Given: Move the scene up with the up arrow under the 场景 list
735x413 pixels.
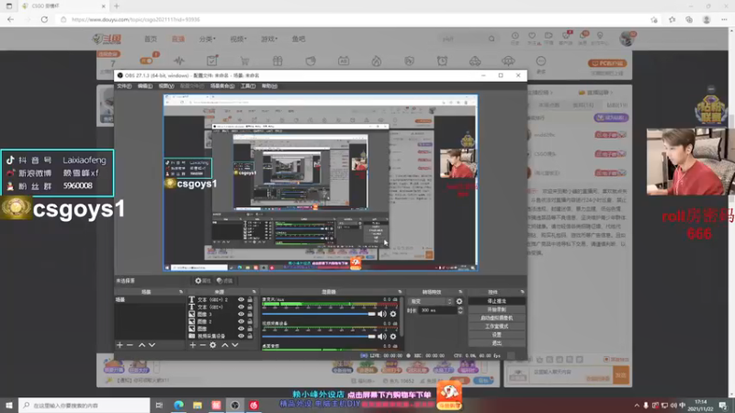Looking at the screenshot, I should click(x=141, y=345).
